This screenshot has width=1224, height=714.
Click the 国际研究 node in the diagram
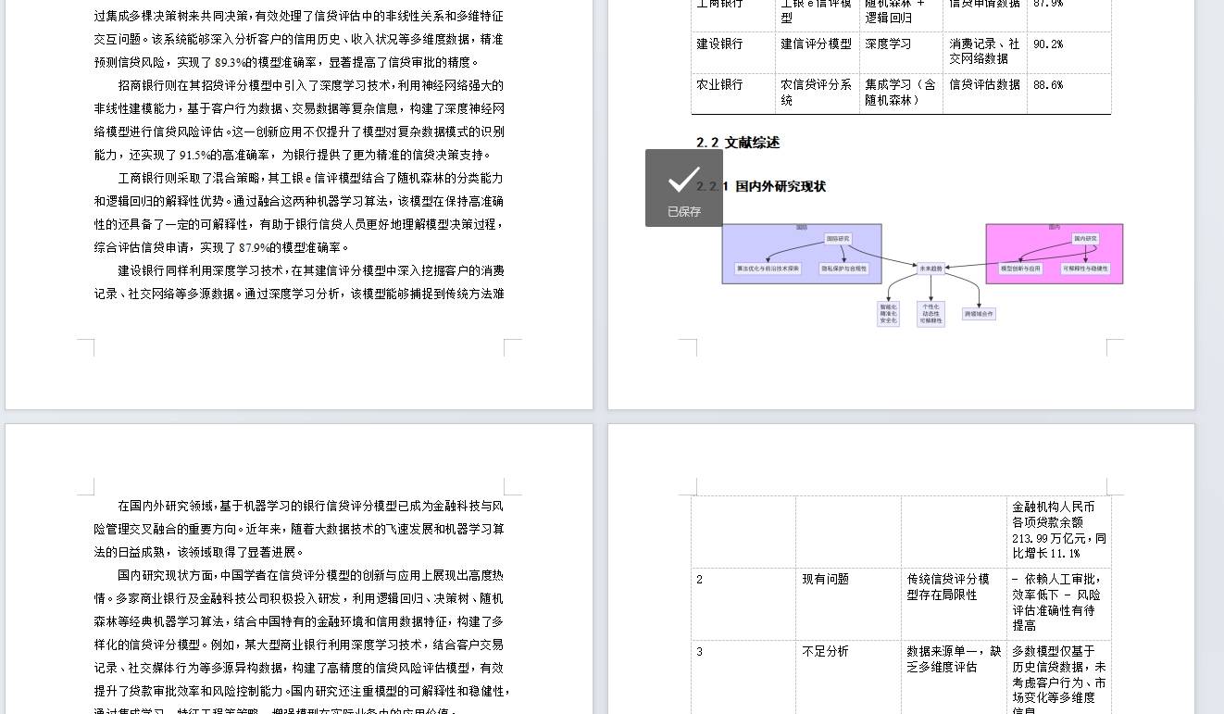point(839,239)
